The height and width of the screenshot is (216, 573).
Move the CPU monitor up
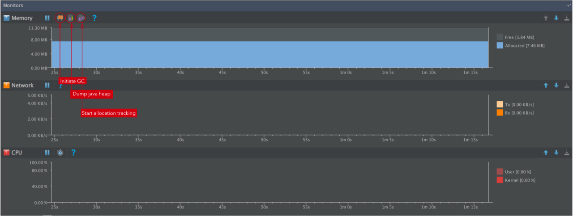[x=546, y=153]
